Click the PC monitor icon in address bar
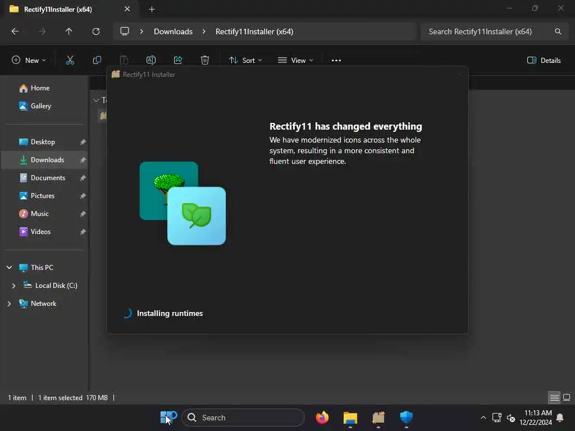 125,31
